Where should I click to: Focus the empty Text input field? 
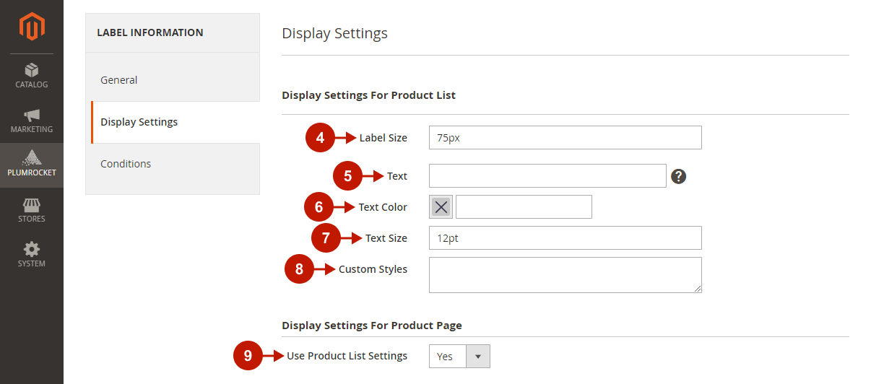point(547,176)
